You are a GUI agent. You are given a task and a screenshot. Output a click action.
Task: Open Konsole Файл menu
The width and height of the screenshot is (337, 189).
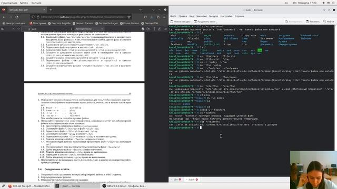pyautogui.click(x=173, y=16)
